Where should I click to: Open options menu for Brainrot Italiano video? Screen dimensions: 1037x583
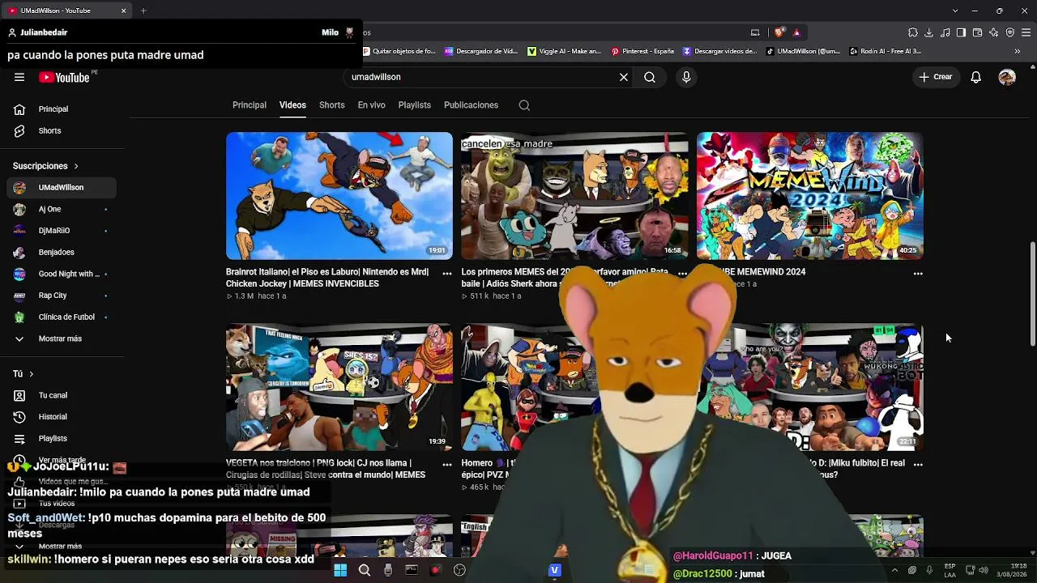(447, 274)
